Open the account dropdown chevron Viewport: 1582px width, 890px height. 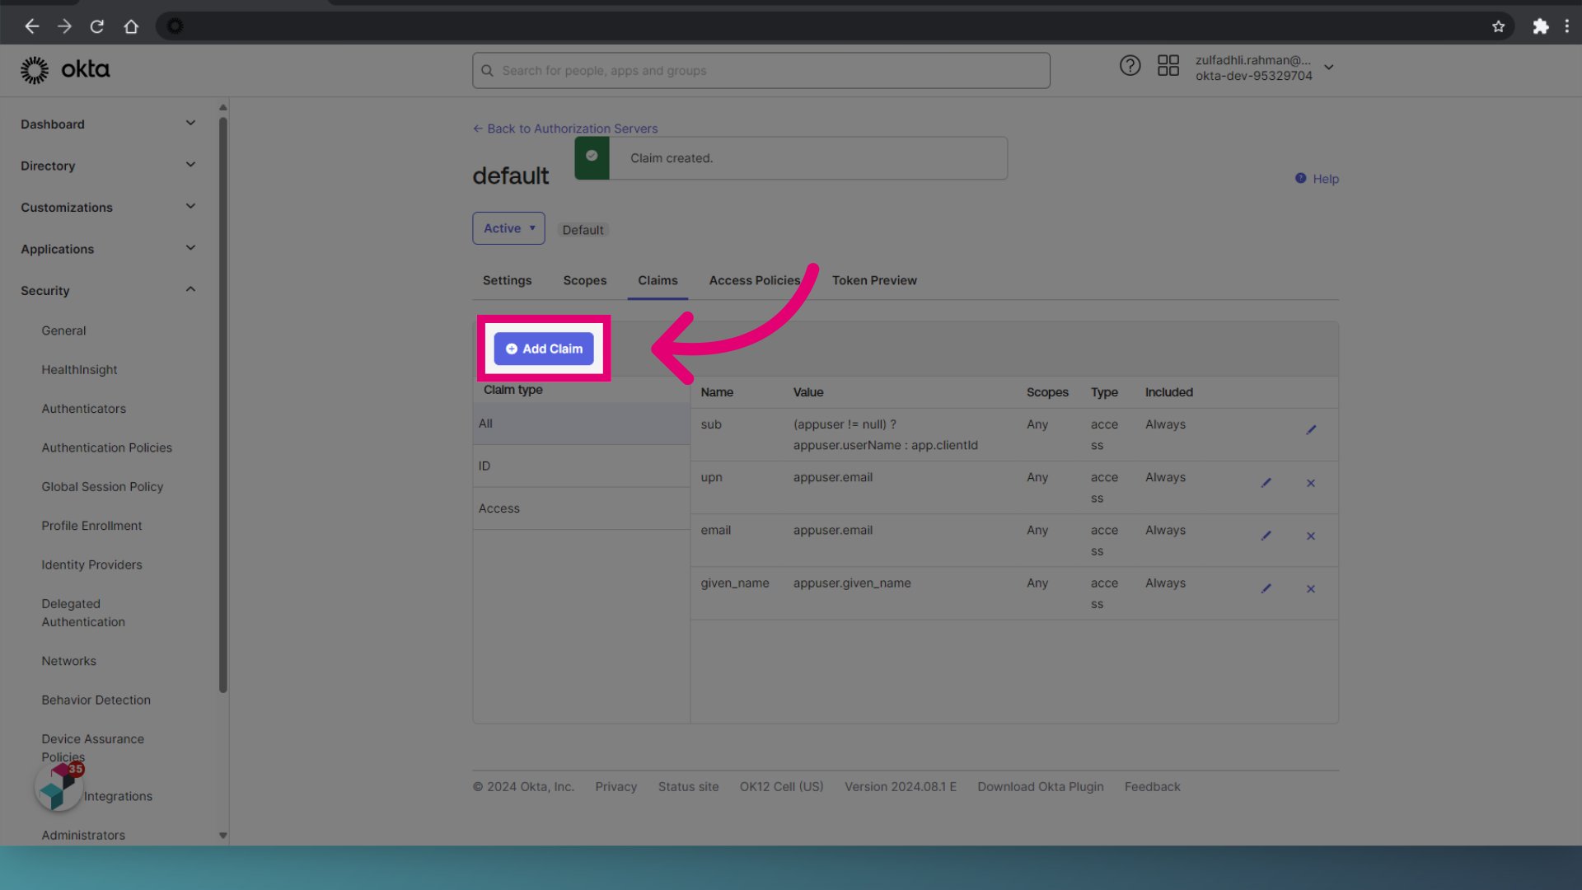point(1328,68)
